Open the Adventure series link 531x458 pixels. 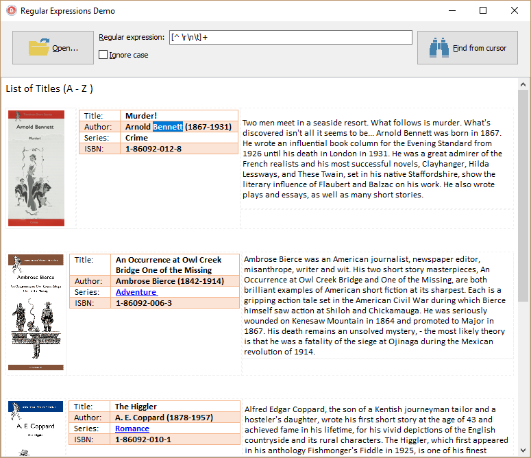(x=136, y=292)
